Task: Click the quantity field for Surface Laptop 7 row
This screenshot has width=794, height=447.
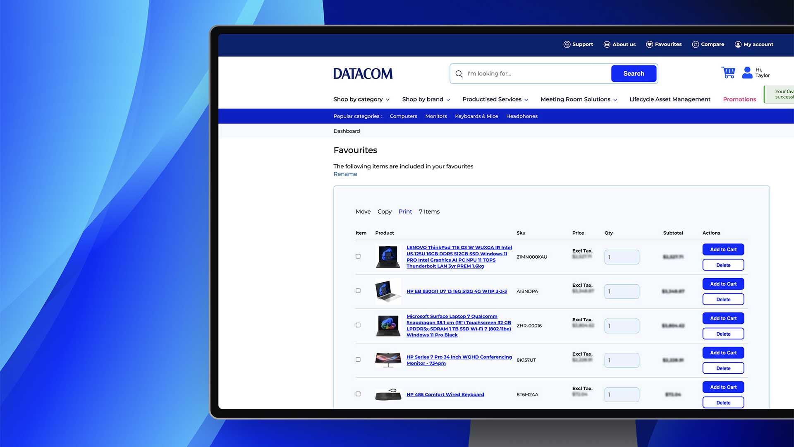Action: click(x=622, y=326)
